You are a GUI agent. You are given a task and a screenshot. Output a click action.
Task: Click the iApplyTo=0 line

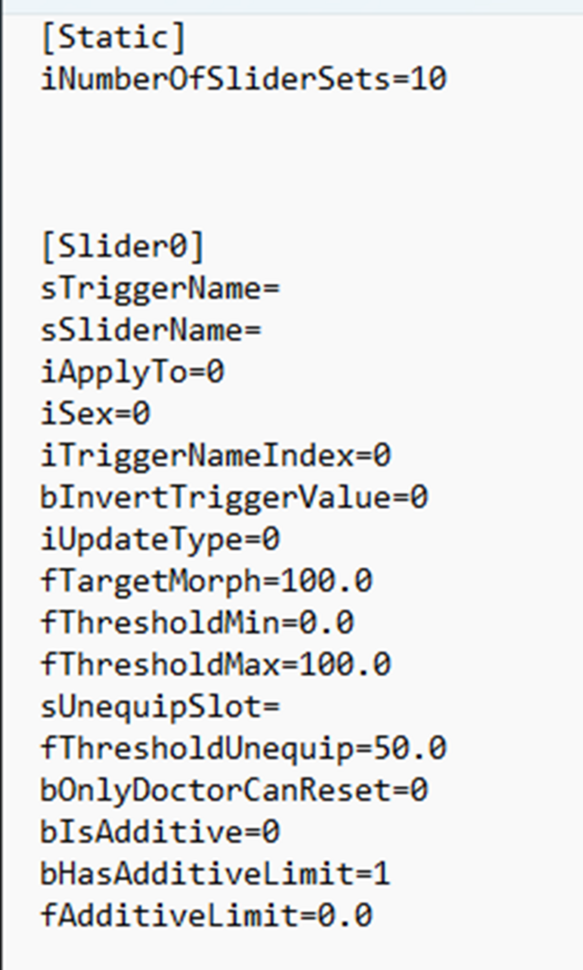[133, 373]
